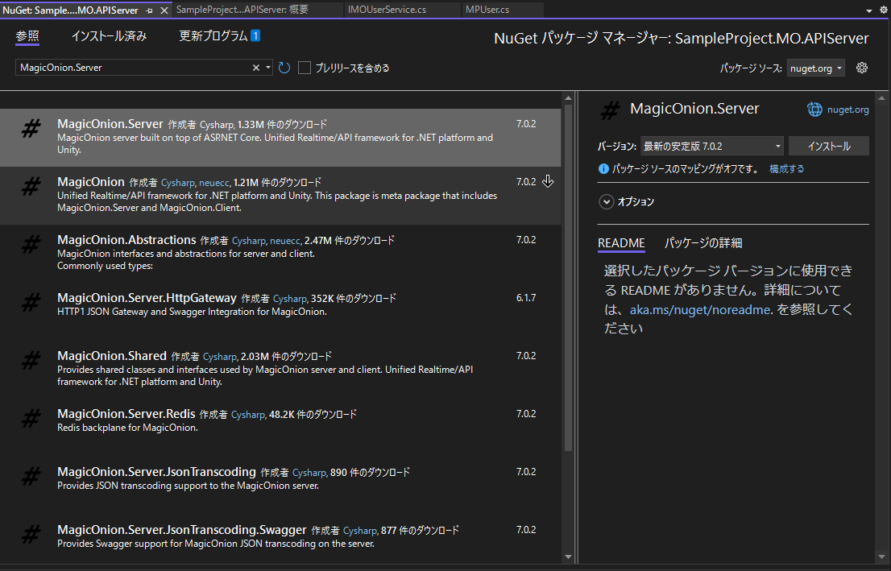This screenshot has height=571, width=891.
Task: Open the バージョン 最新の安定版 7.0.2 dropdown
Action: pyautogui.click(x=712, y=146)
